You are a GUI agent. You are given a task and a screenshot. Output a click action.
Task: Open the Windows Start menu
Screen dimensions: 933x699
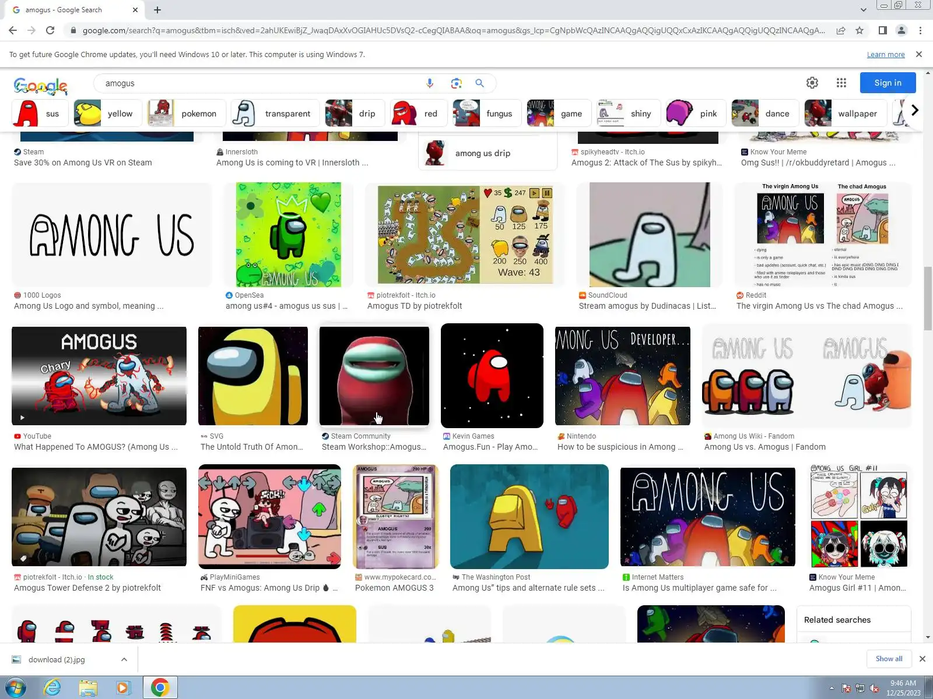pyautogui.click(x=16, y=688)
